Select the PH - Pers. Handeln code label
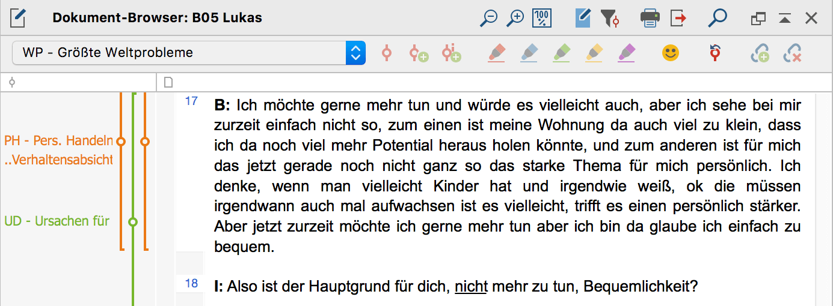 click(58, 141)
